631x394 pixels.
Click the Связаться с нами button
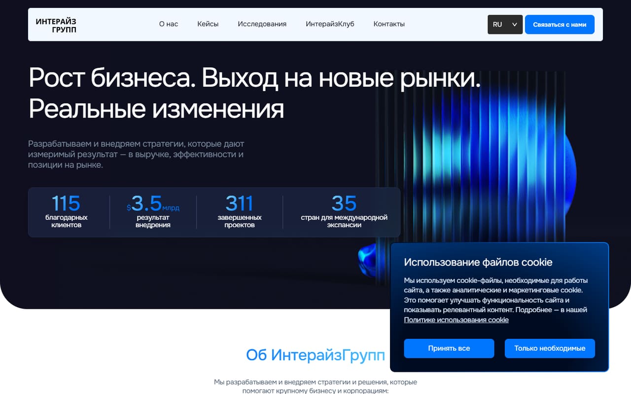tap(560, 25)
